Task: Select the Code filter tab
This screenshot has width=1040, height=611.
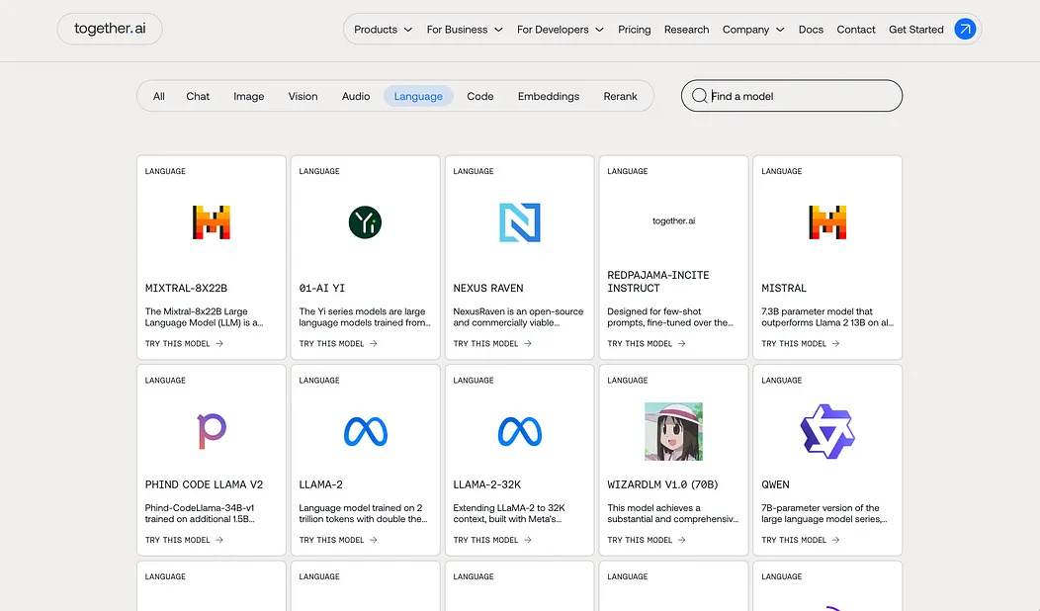Action: 479,96
